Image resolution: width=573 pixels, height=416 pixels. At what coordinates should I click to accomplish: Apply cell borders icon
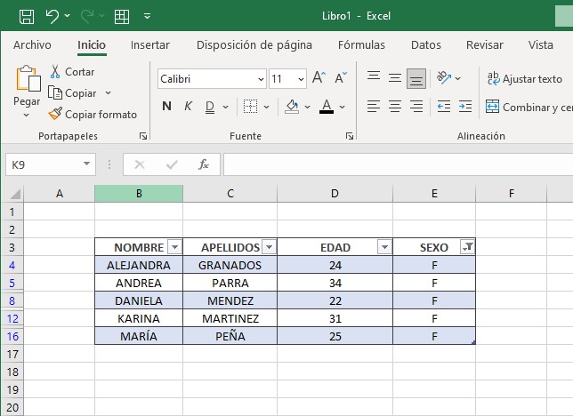tap(250, 107)
